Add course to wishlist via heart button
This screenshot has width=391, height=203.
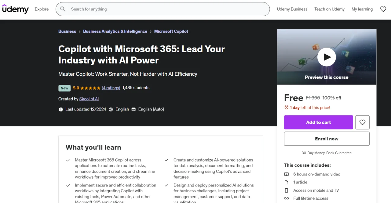(x=362, y=122)
